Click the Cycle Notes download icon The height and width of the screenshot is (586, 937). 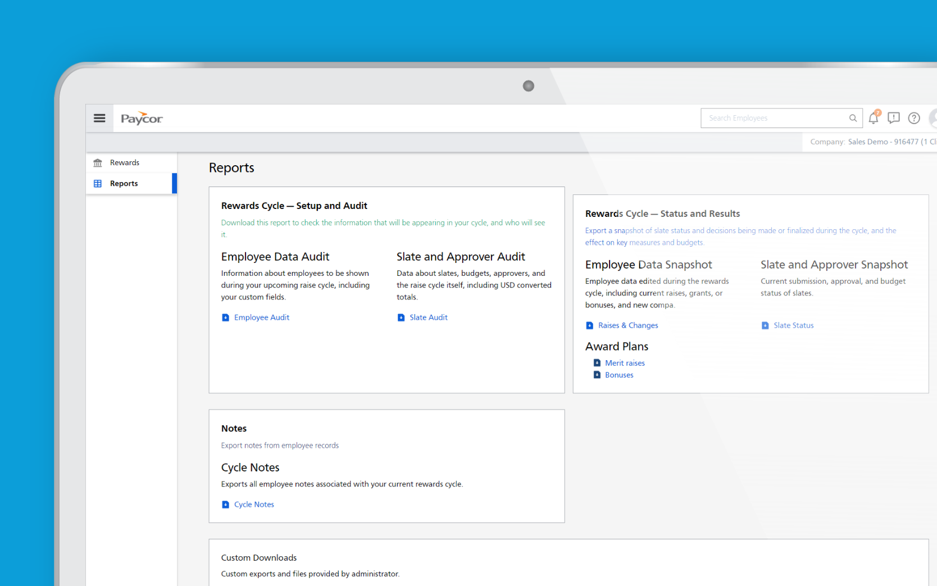(x=226, y=505)
